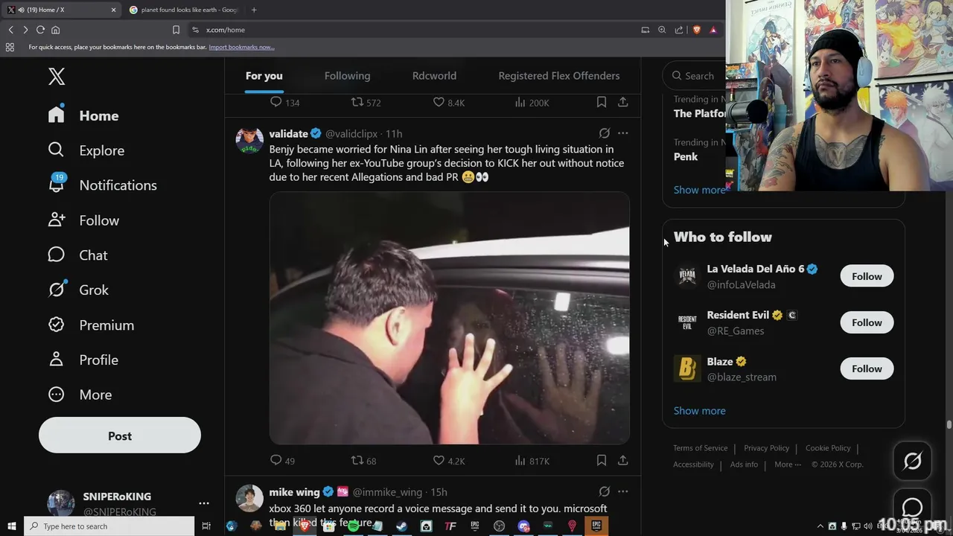Open Chat from the left sidebar
Screen dimensions: 953x536
pos(77,255)
